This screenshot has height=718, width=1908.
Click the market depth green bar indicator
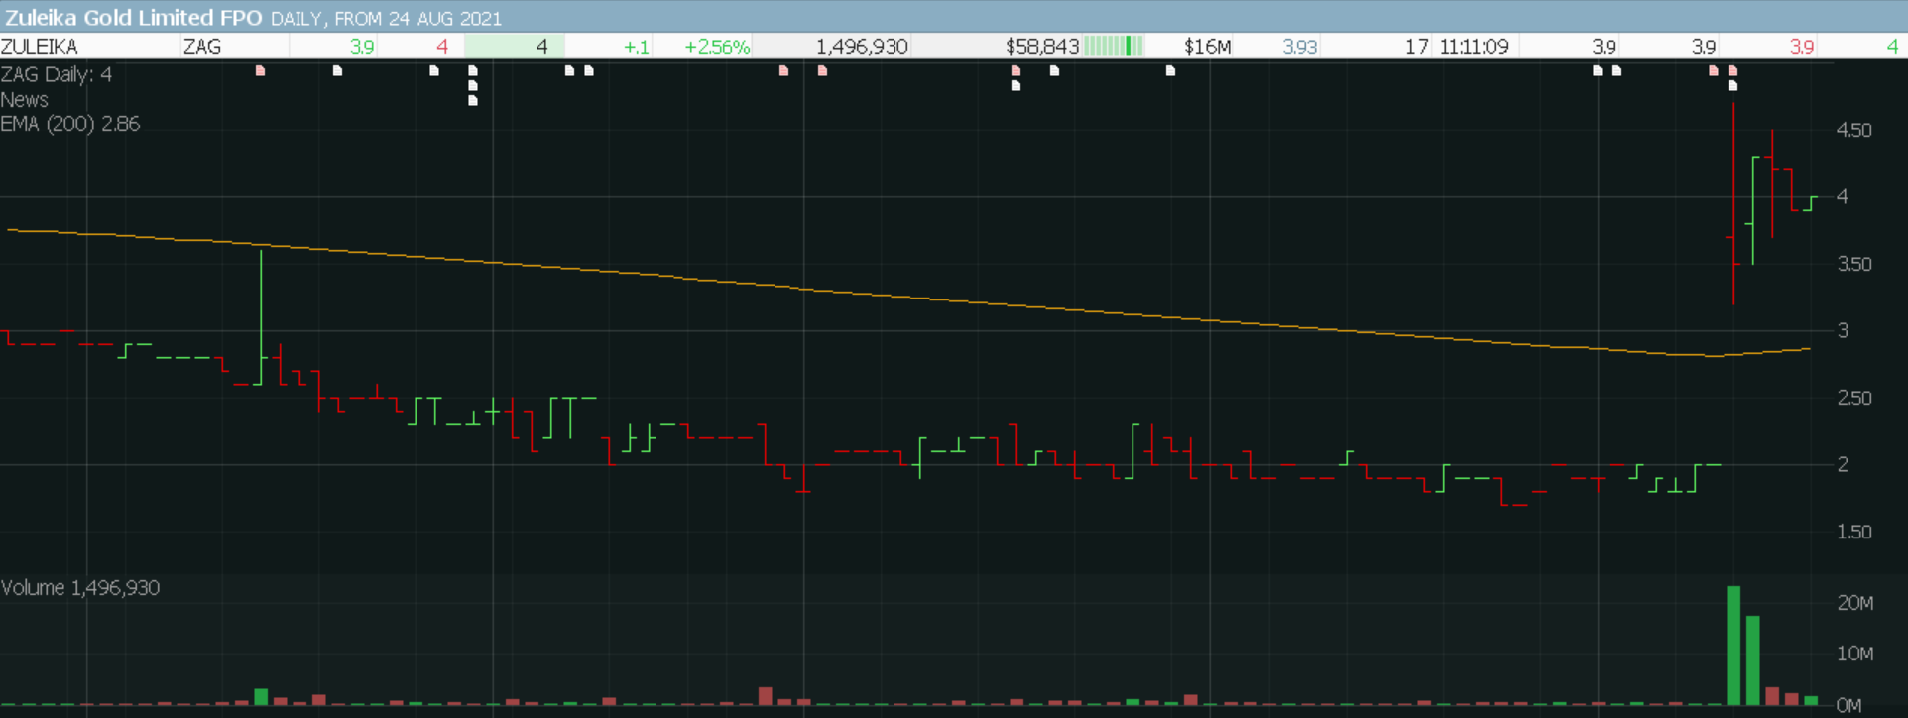[1114, 46]
